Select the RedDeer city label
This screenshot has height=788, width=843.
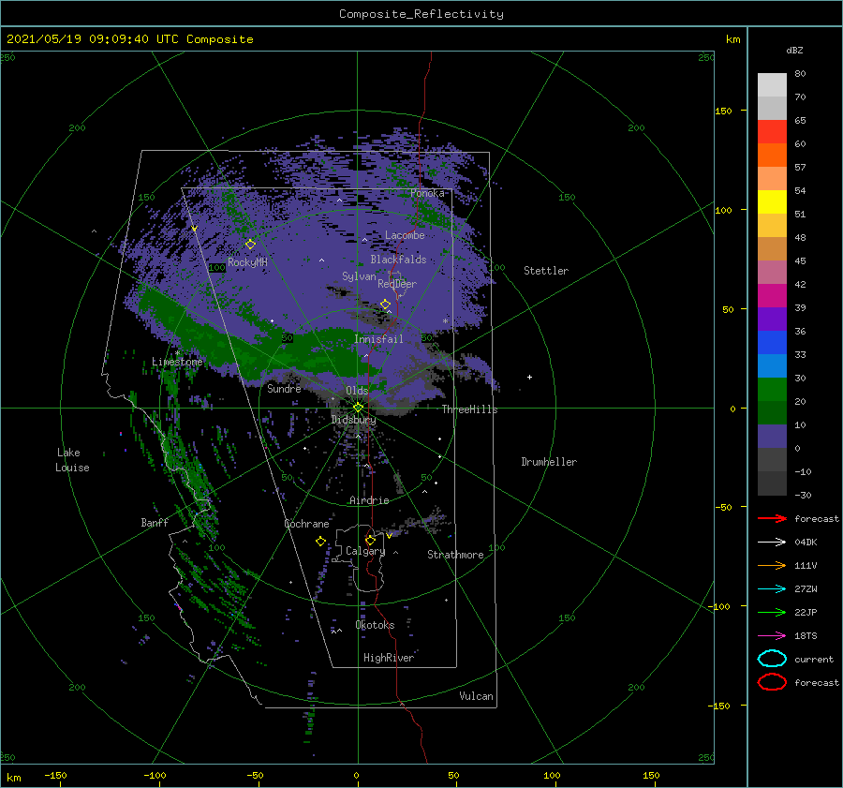tap(397, 284)
